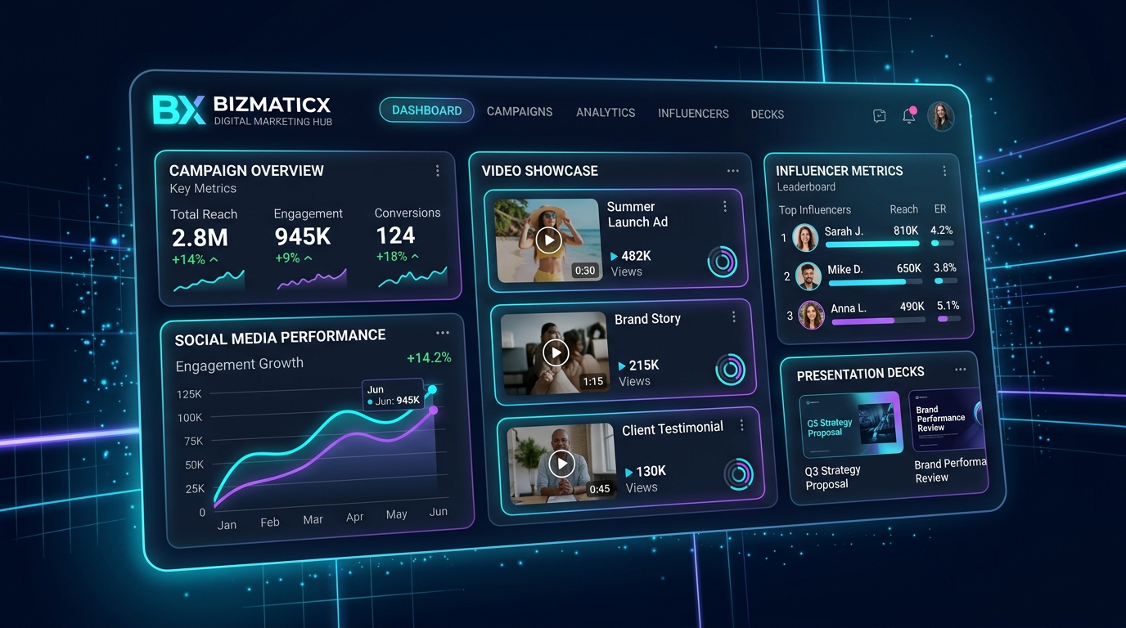Click the Q3 Strategy Proposal caption
The image size is (1126, 628).
click(x=833, y=478)
